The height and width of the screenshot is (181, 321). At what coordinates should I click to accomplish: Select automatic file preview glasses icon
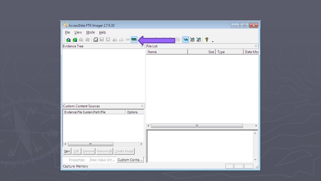point(186,40)
